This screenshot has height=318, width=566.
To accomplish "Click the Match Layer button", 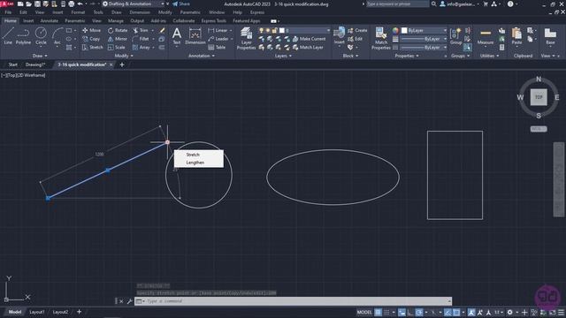I will [308, 47].
